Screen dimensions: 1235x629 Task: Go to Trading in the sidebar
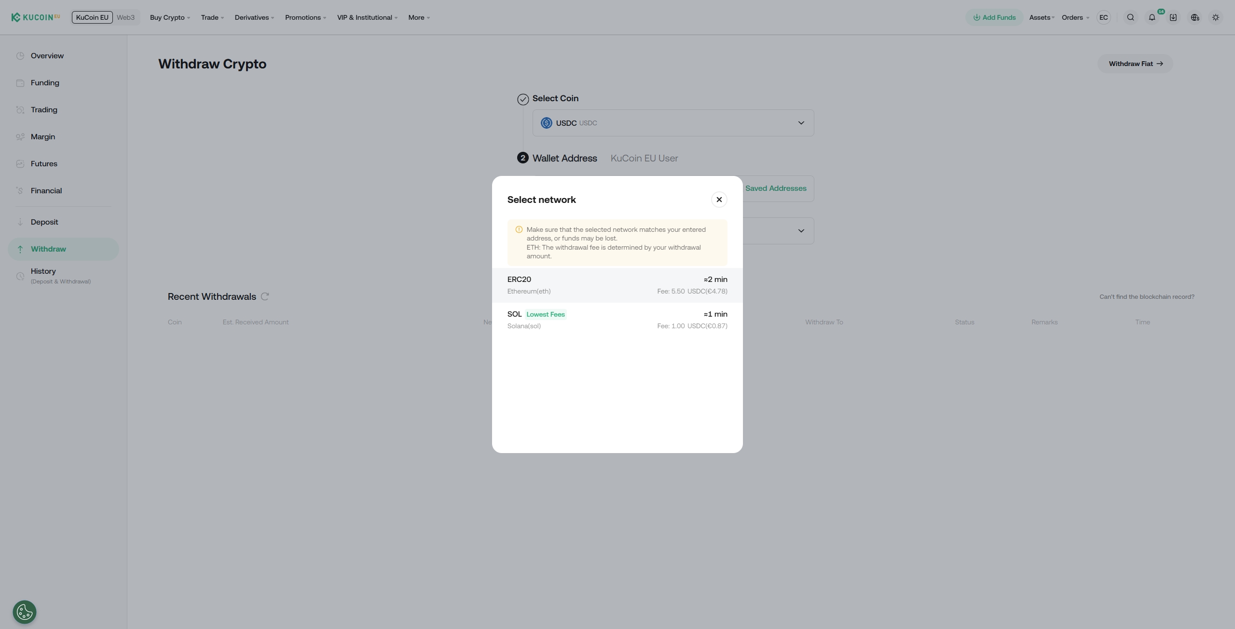tap(63, 110)
